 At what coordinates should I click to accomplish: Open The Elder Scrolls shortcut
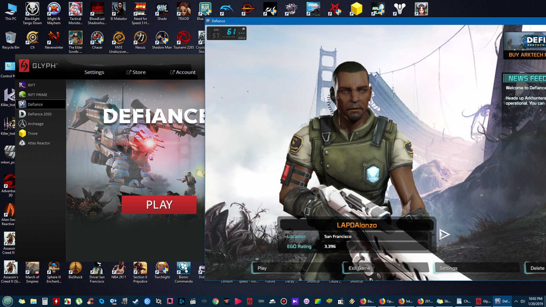coord(75,42)
